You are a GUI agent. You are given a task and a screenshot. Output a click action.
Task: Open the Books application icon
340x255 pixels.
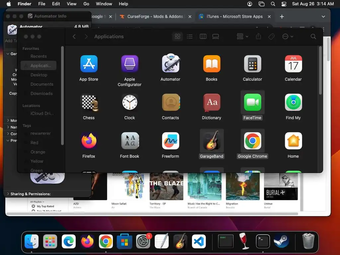point(212,64)
